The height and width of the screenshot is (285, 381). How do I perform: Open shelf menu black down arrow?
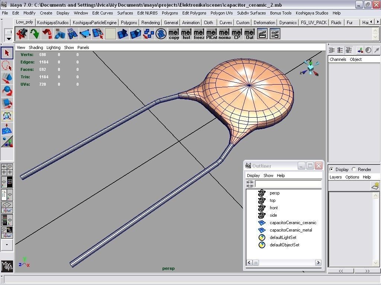[x=9, y=39]
